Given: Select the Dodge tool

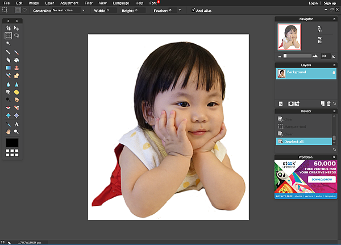Looking at the screenshot, I should [8, 99].
